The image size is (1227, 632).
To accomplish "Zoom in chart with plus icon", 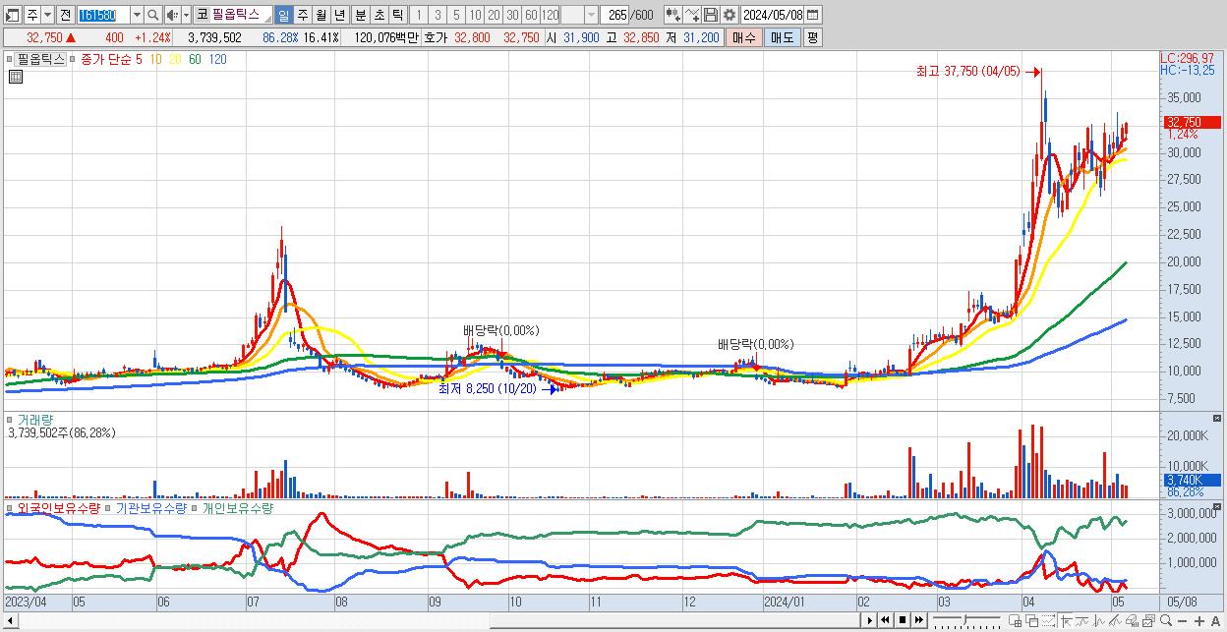I will 1199,620.
